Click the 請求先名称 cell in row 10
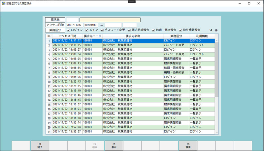The image size is (264, 151). pyautogui.click(x=133, y=82)
